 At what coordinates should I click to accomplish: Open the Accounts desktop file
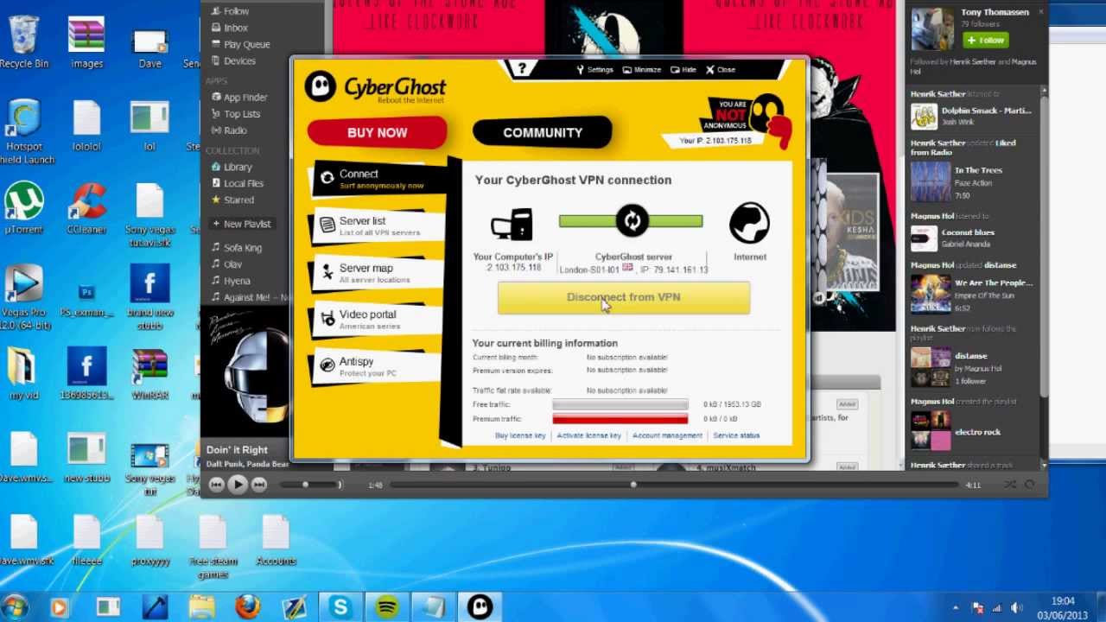[x=276, y=540]
